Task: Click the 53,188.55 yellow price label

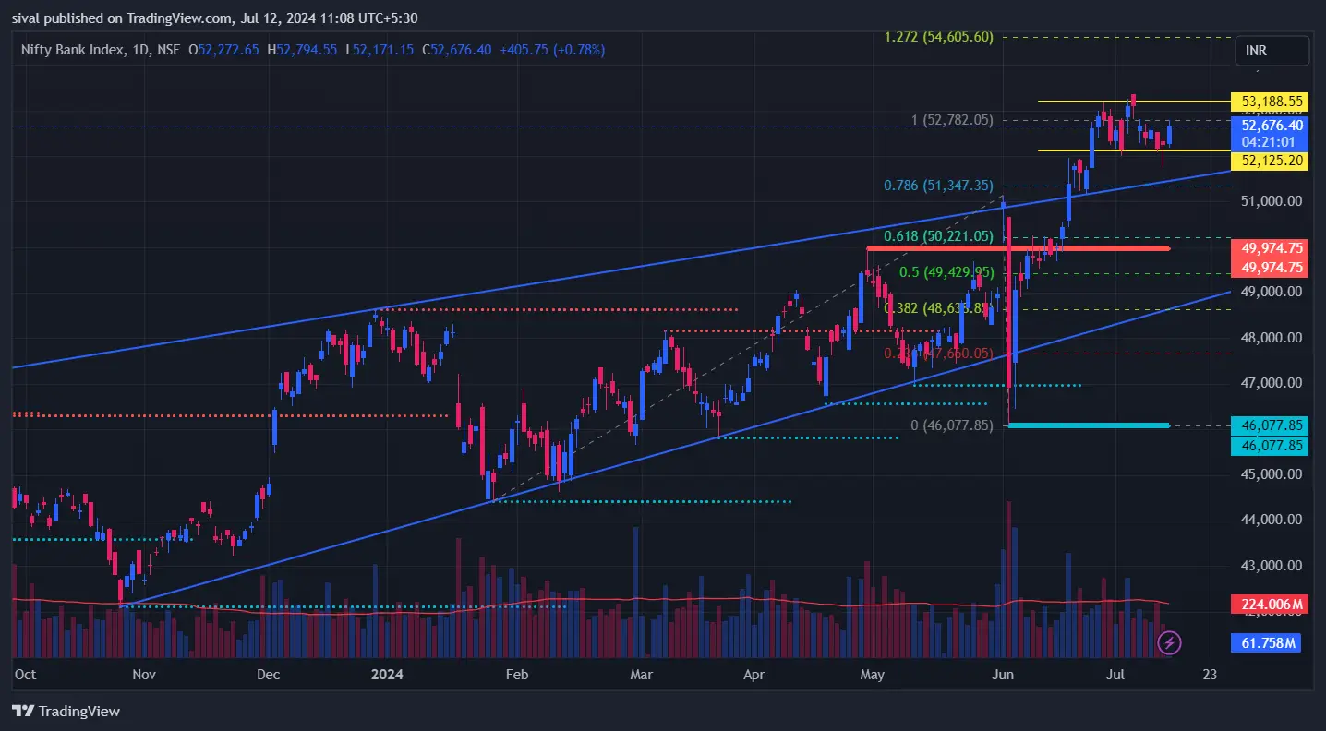Action: click(x=1272, y=101)
